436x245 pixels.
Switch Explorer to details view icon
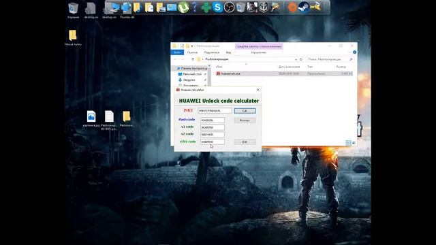tap(348, 143)
